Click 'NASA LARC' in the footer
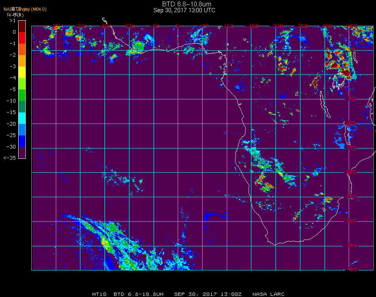 tap(269, 294)
